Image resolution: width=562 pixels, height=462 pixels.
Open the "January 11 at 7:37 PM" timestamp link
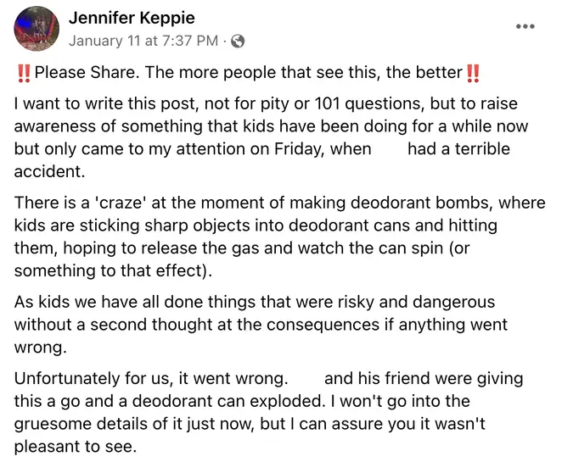pos(143,41)
